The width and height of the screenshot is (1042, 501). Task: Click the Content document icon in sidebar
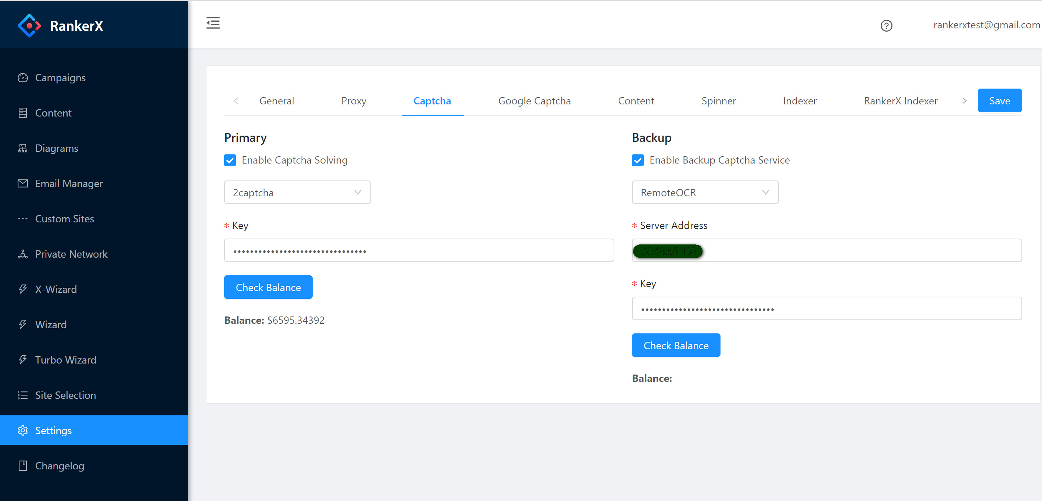(x=23, y=112)
